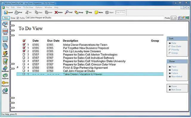Click the Due Date column header
The width and height of the screenshot is (191, 118).
[x=53, y=41]
